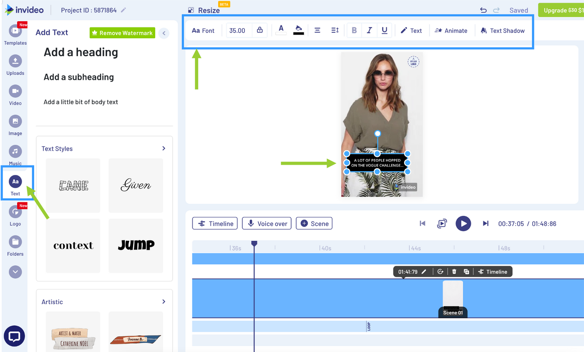This screenshot has height=352, width=584.
Task: Open the Uploads panel in sidebar
Action: pos(15,62)
